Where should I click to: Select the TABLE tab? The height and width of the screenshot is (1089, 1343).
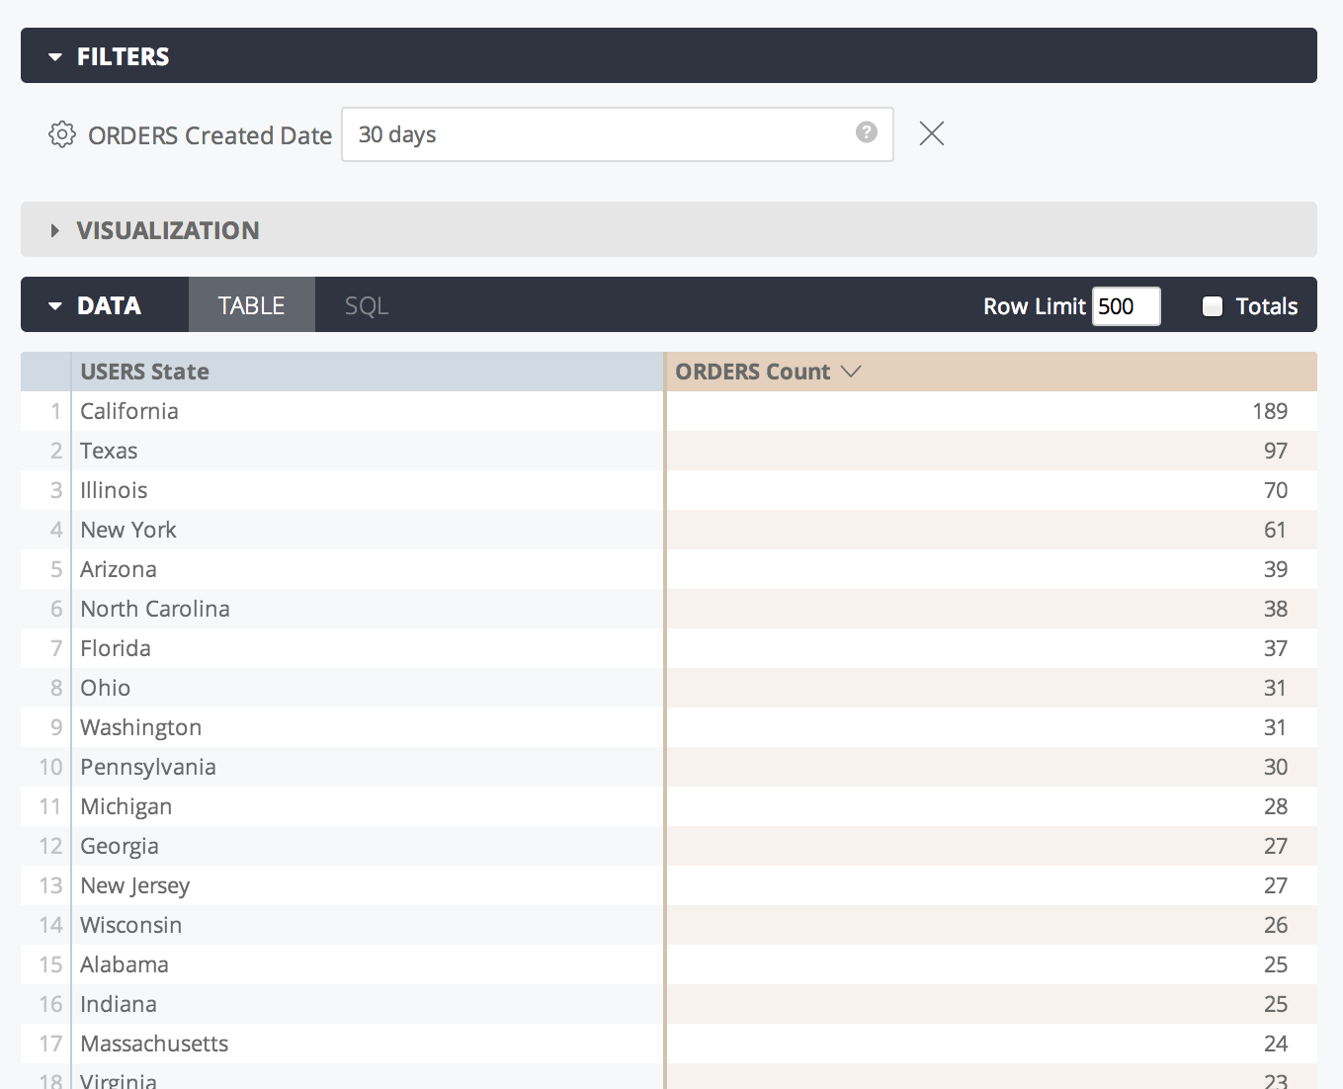(x=251, y=305)
